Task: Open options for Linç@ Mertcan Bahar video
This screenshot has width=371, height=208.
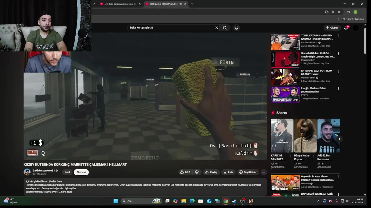Action: point(339,89)
